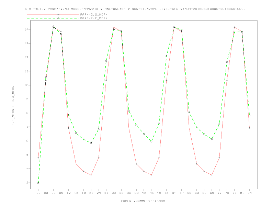Click the chart title starting with STAT-VLIL2

[x=135, y=9]
